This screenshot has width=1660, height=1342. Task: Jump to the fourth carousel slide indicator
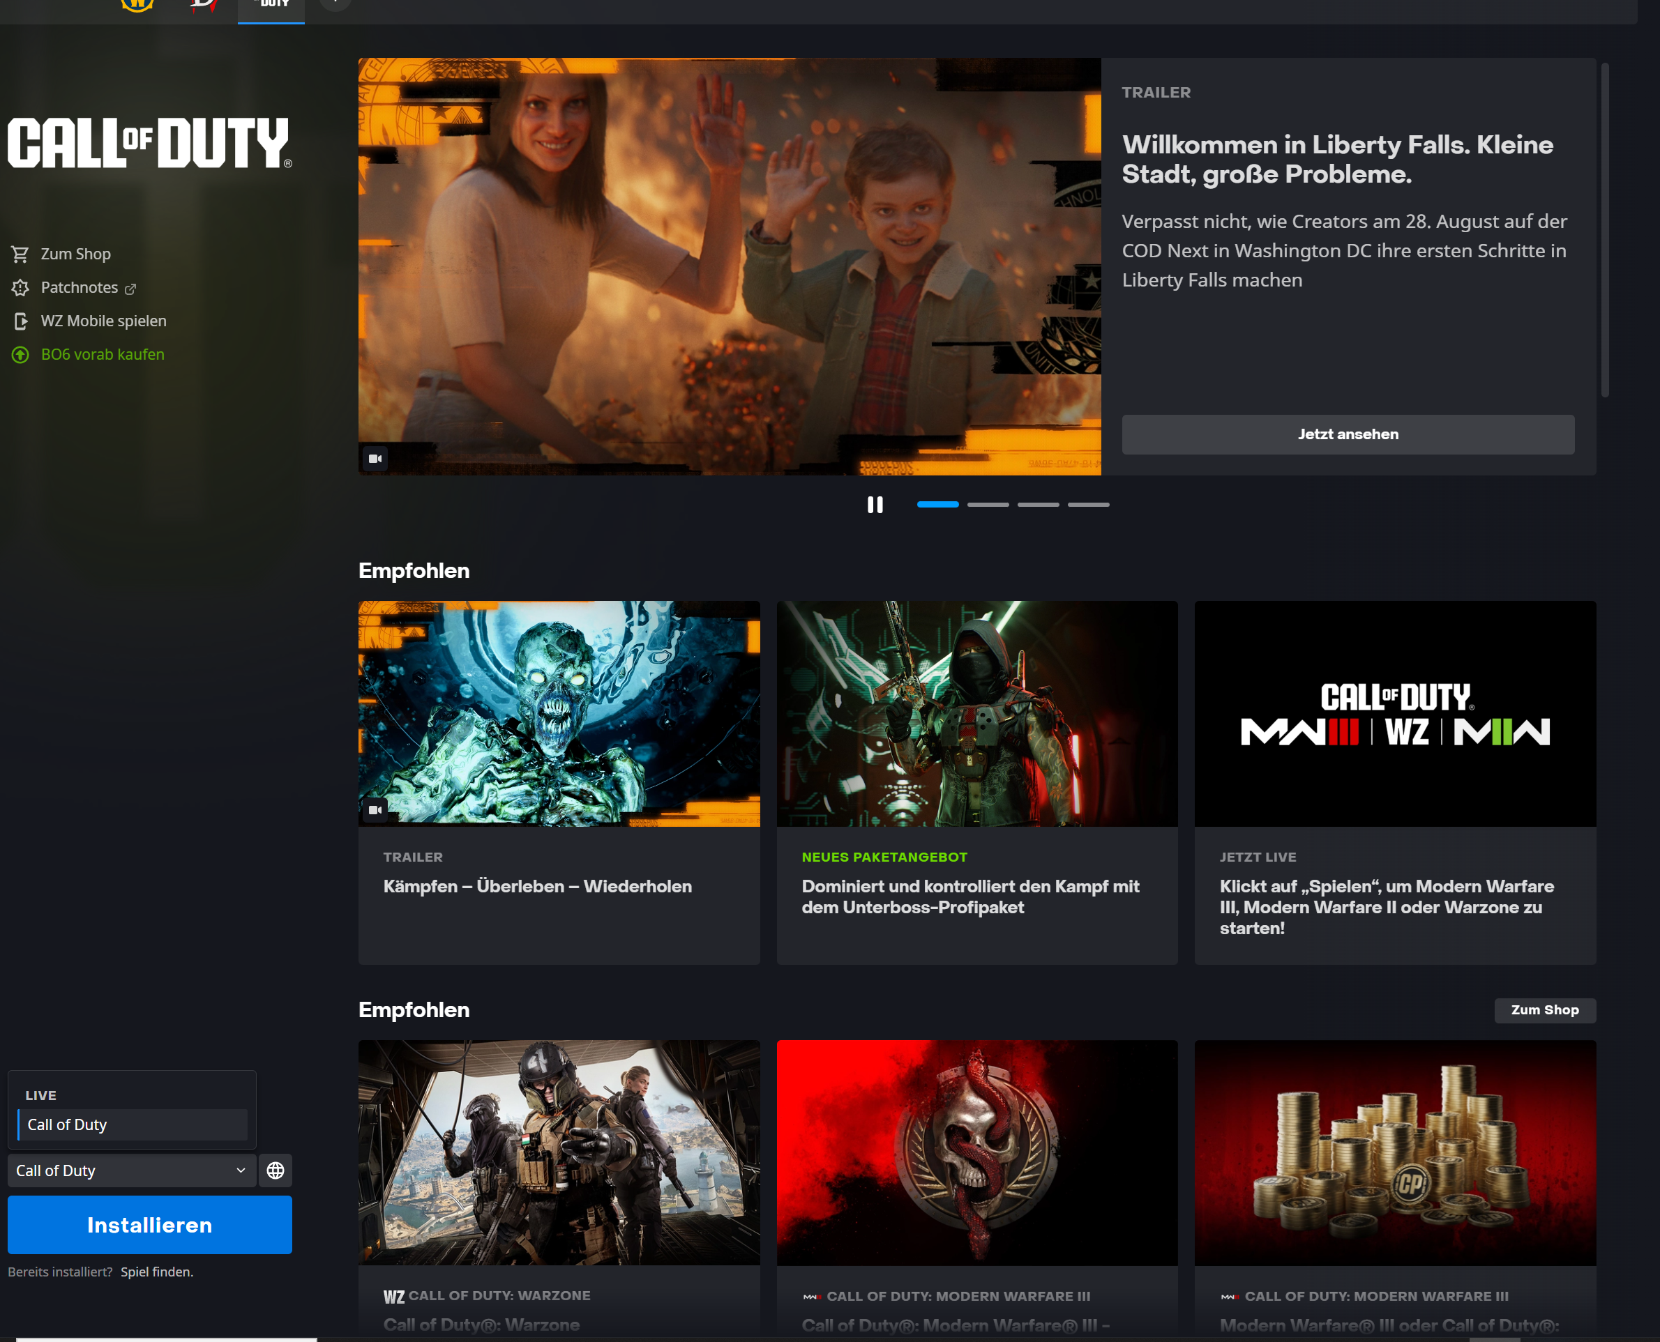pos(1088,505)
